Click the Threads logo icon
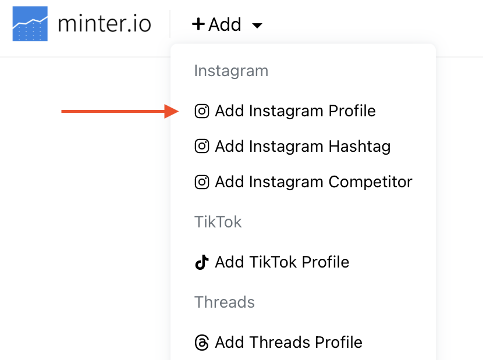The width and height of the screenshot is (483, 360). point(201,343)
